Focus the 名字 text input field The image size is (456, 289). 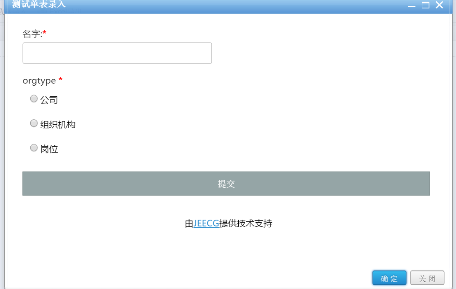pos(117,53)
